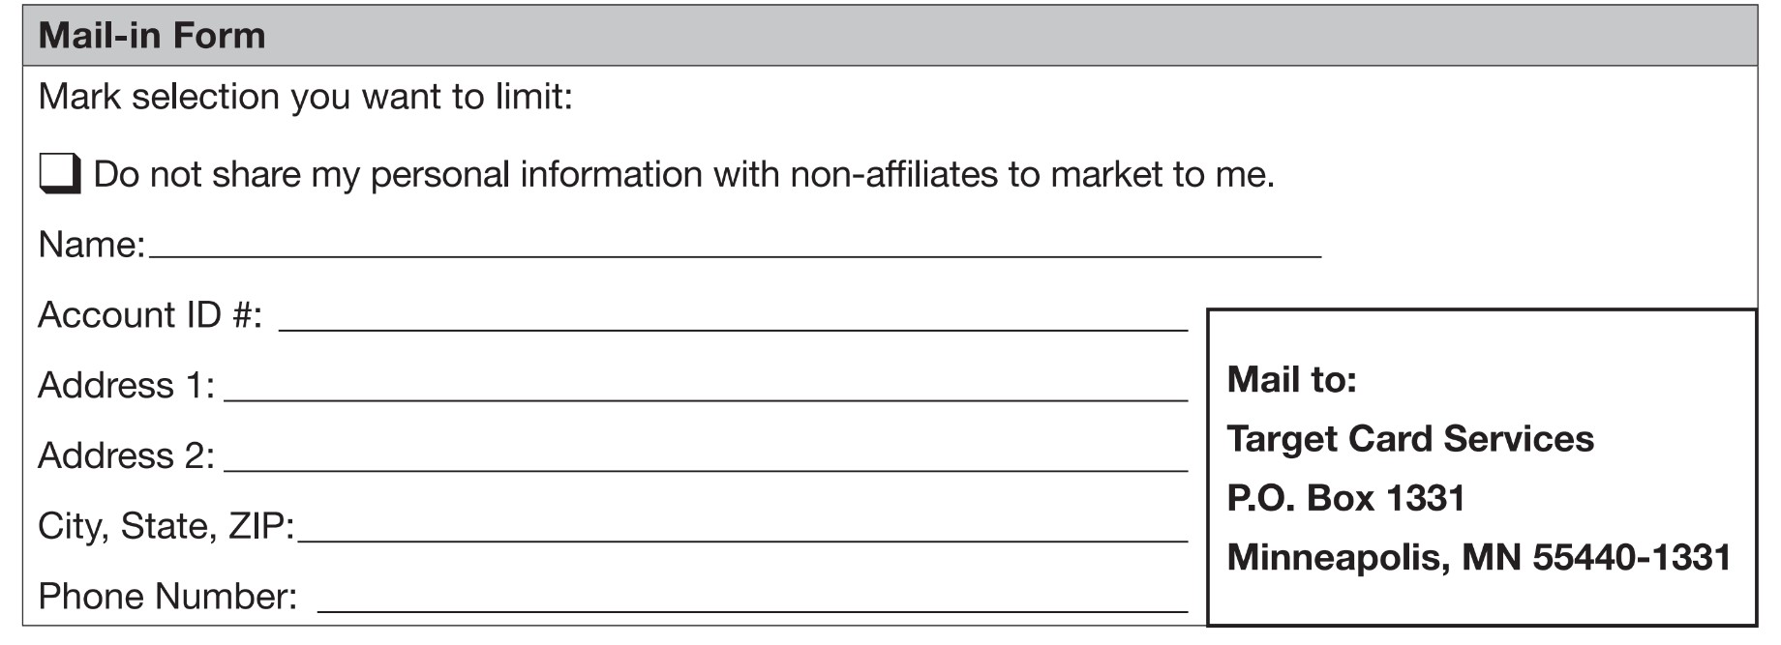Check the do-not-share personal information checkbox
This screenshot has height=645, width=1781.
pos(58,174)
